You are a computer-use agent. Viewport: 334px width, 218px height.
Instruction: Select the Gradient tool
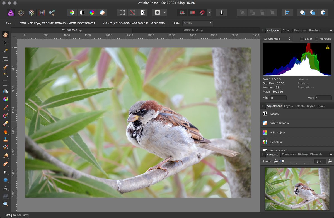(x=6, y=99)
